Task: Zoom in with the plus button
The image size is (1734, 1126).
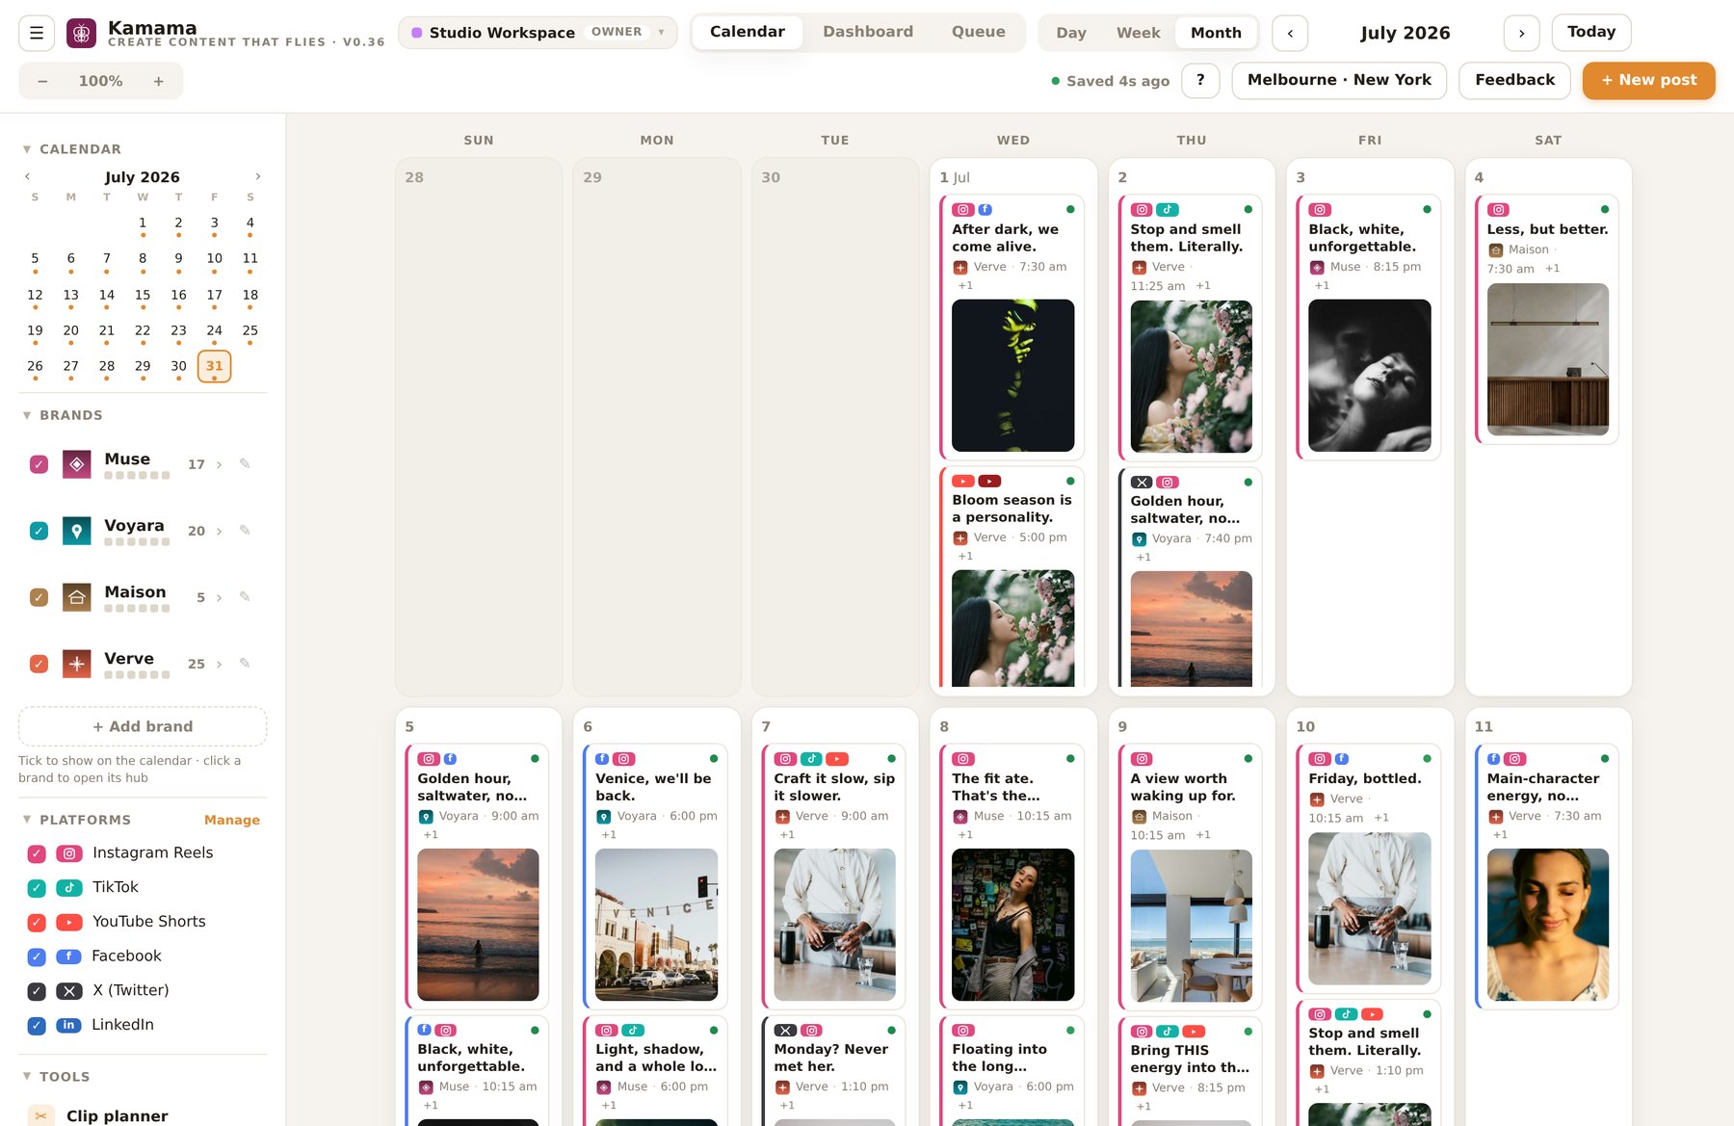Action: click(x=159, y=81)
